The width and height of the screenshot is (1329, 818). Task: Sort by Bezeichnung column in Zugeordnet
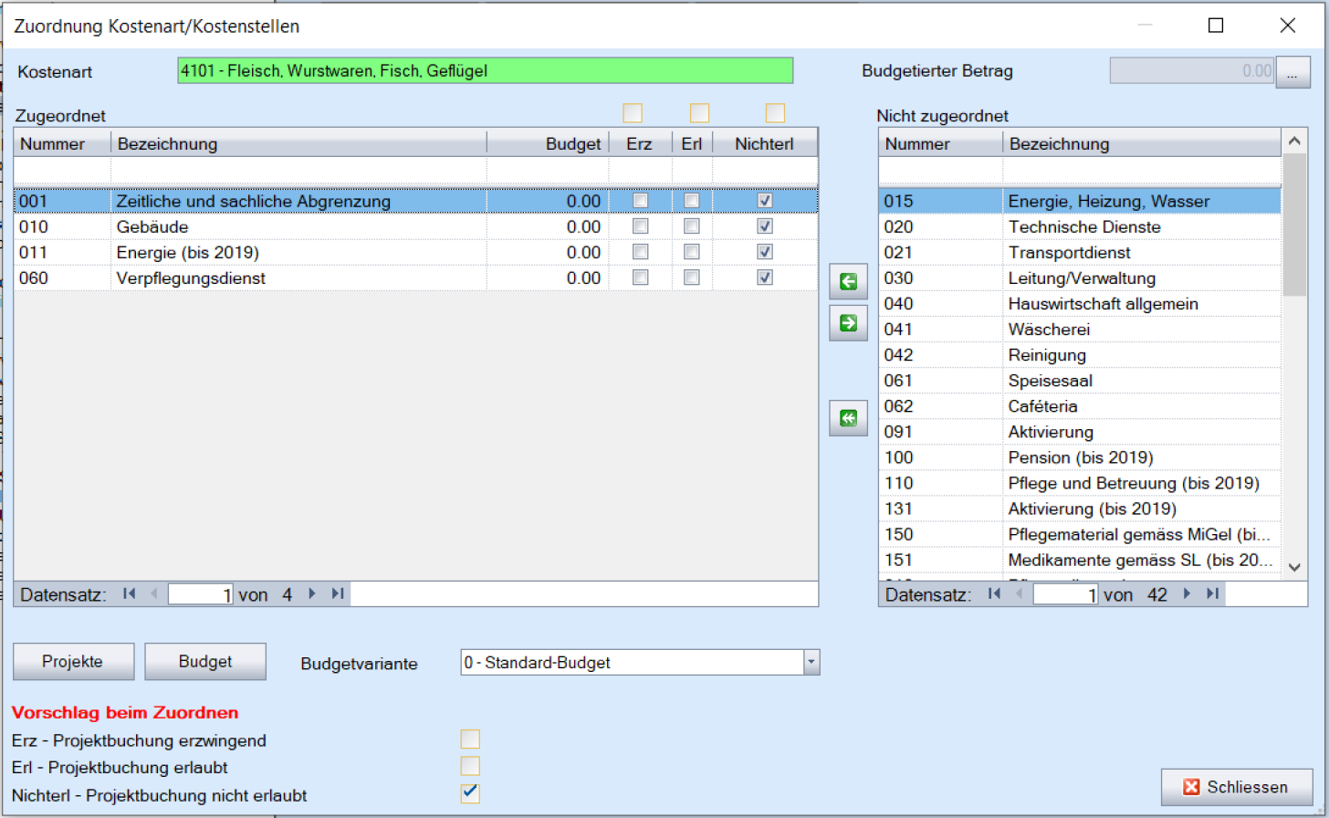pos(298,143)
